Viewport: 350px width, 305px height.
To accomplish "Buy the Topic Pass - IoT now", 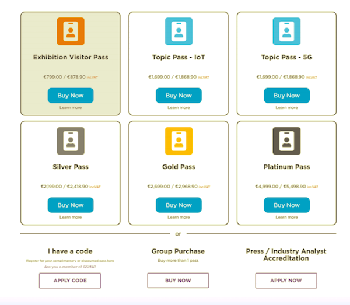I will tap(178, 96).
